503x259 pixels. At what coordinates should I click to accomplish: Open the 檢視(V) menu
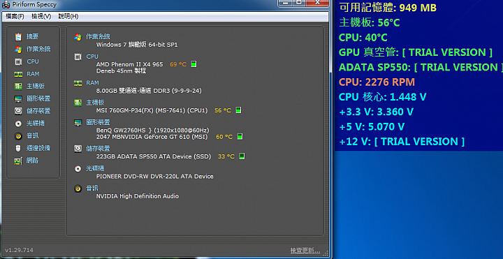click(41, 16)
